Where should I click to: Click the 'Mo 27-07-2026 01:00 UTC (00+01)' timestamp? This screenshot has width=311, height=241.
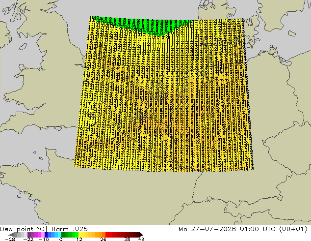243,229
